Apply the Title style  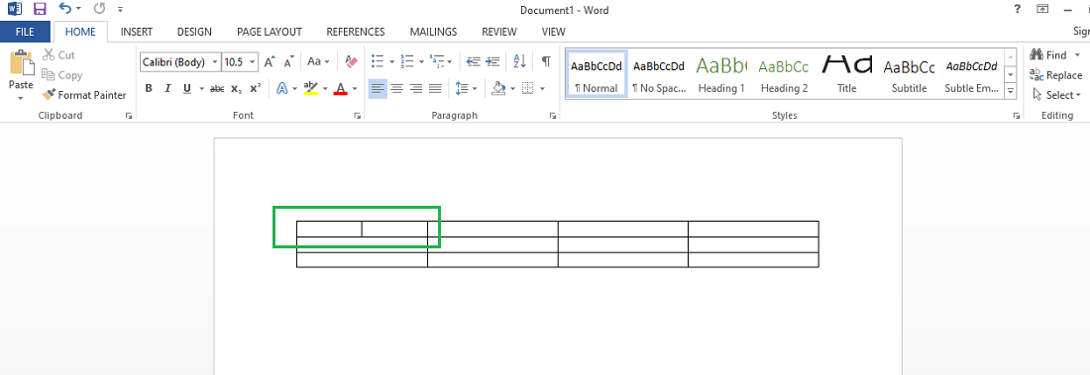point(846,74)
